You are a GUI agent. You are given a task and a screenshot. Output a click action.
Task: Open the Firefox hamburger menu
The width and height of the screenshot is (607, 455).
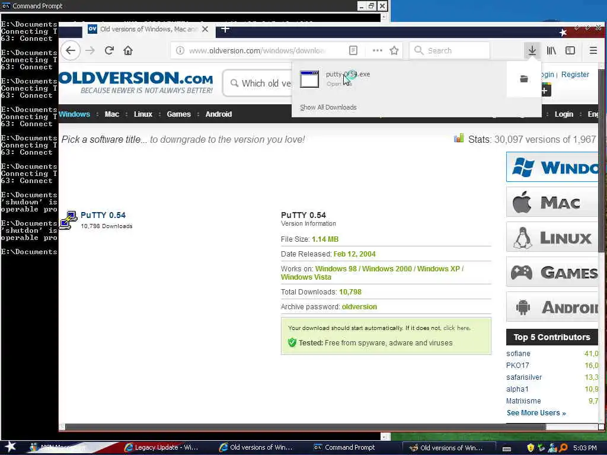point(593,51)
